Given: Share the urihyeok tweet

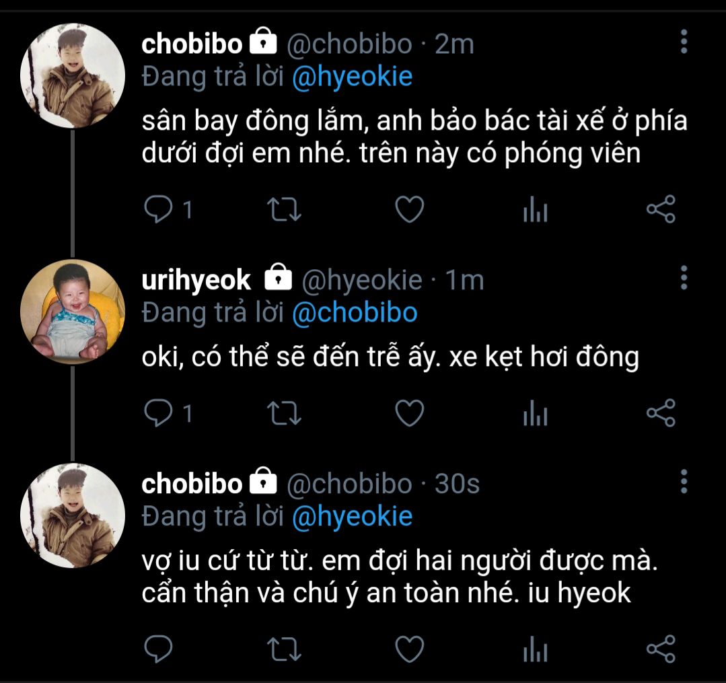Looking at the screenshot, I should coord(660,413).
